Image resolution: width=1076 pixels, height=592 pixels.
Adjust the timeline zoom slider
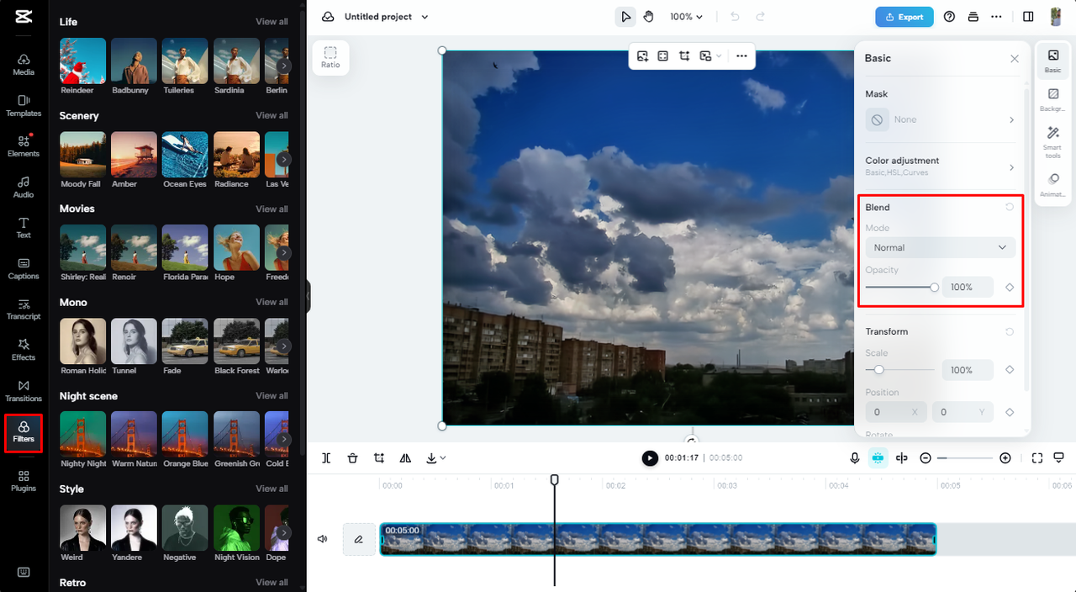(965, 458)
